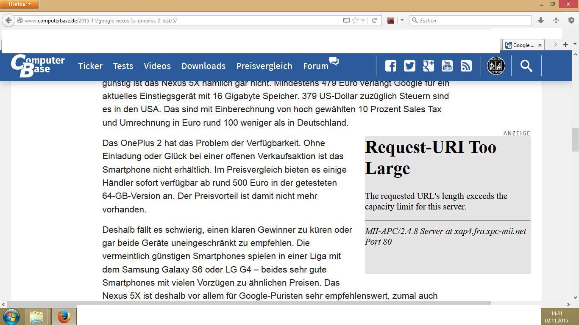Open a new tab with plus
The height and width of the screenshot is (325, 579).
pyautogui.click(x=565, y=44)
